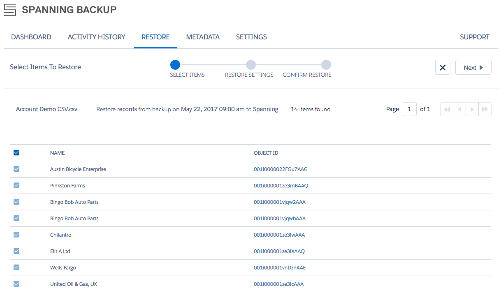Click the Pinkston Farms name
Image resolution: width=501 pixels, height=292 pixels.
click(67, 186)
